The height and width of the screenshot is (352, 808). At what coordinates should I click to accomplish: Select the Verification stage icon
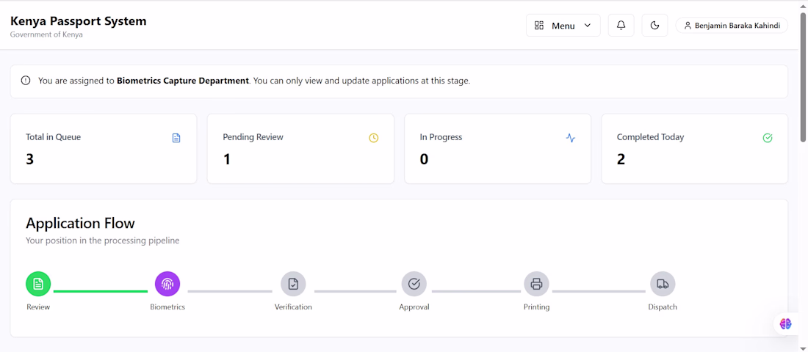click(x=293, y=284)
